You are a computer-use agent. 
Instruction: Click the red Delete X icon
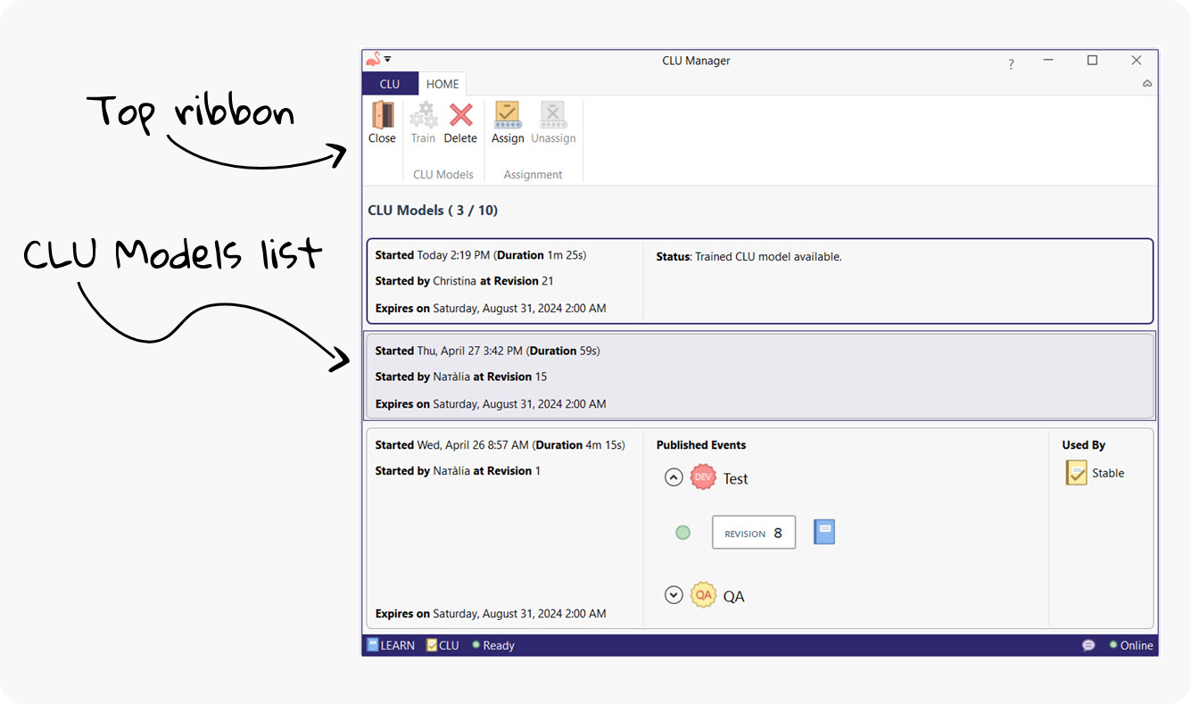click(460, 116)
